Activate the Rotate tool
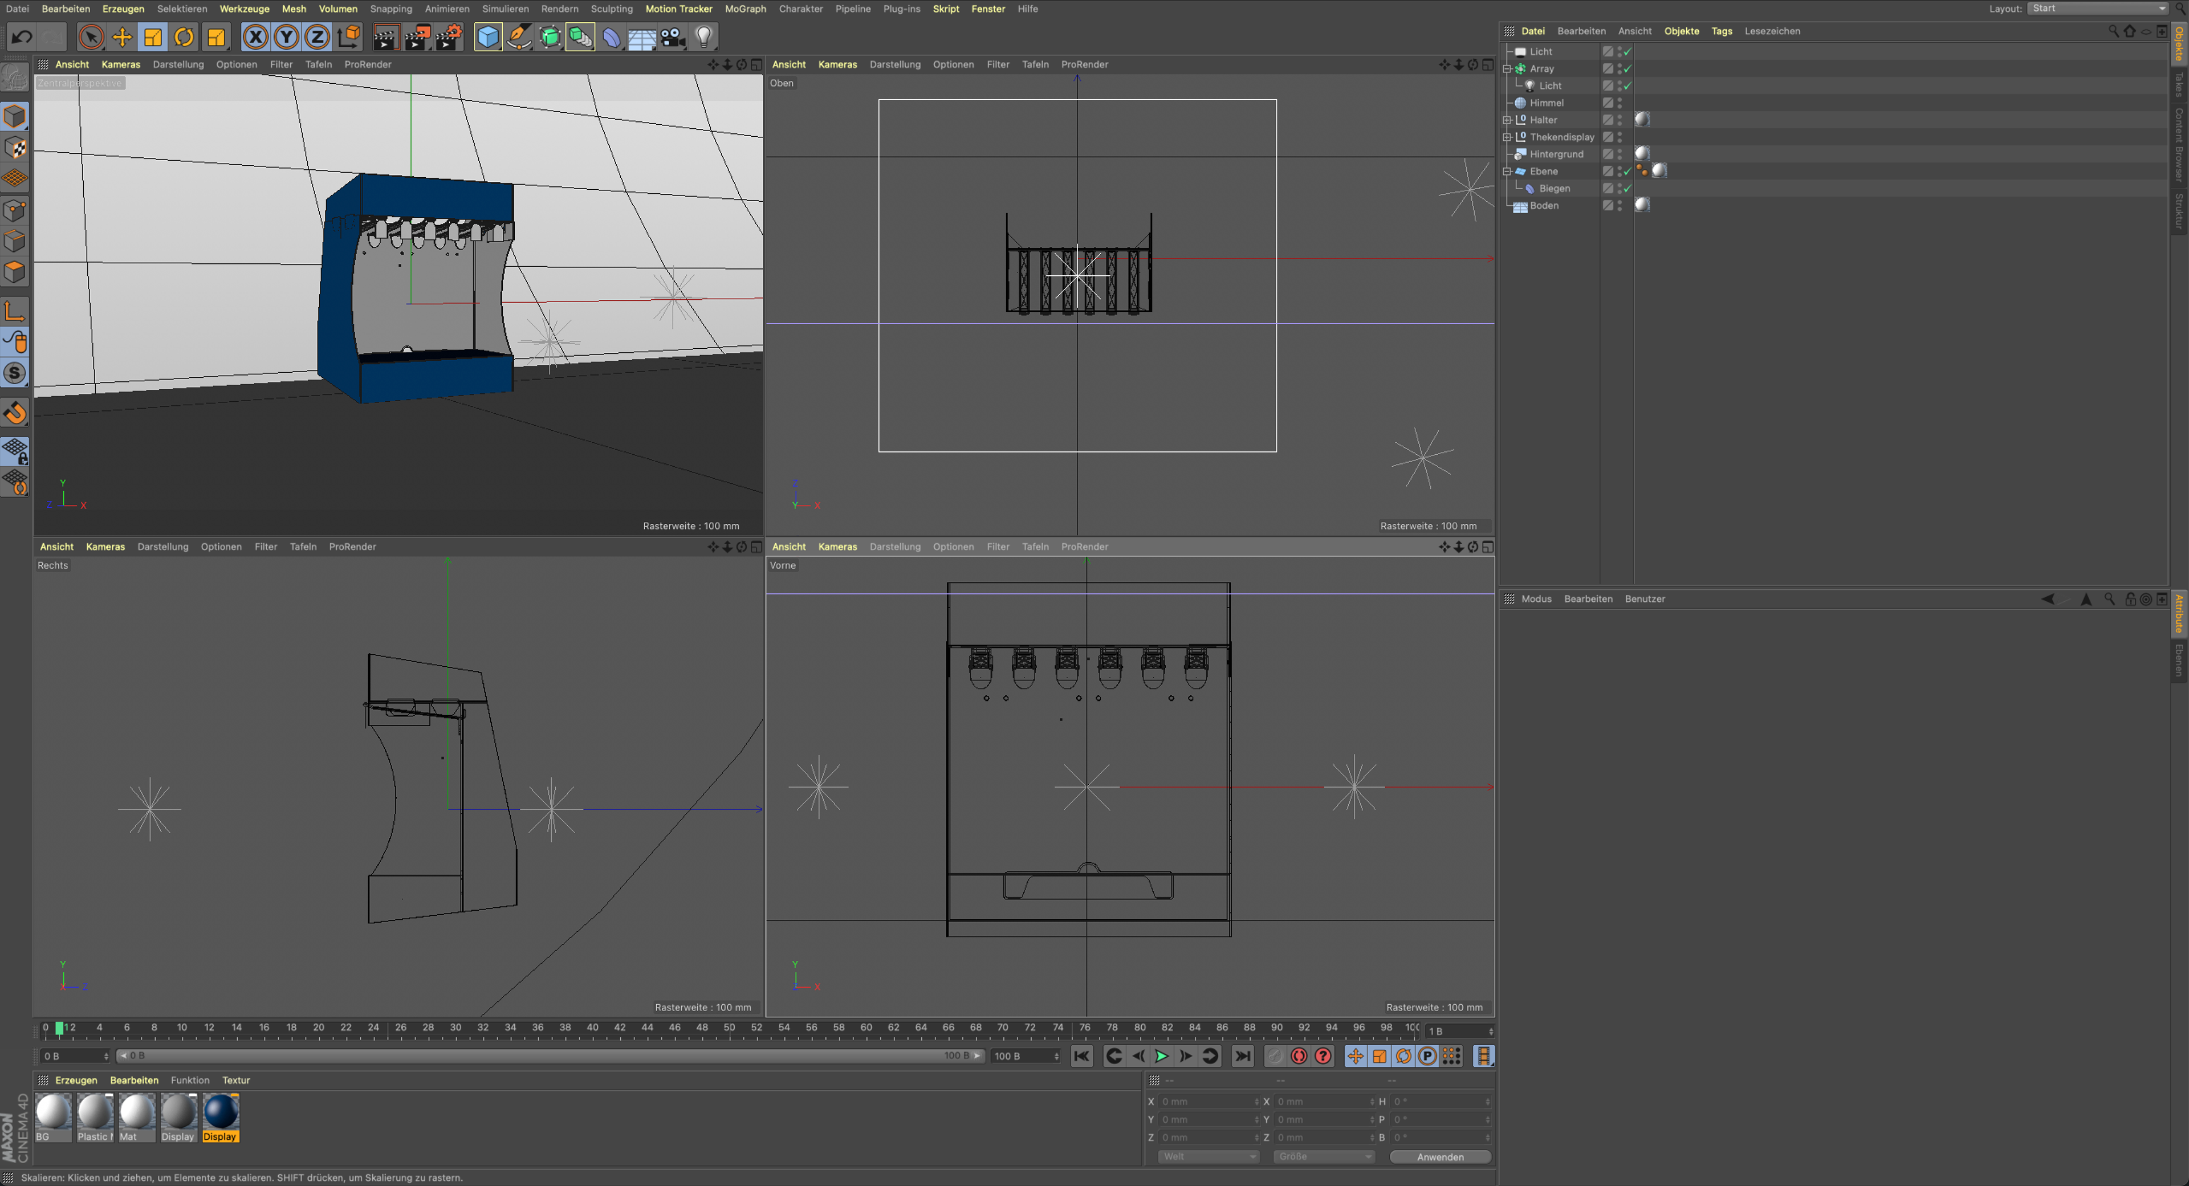The height and width of the screenshot is (1186, 2189). pyautogui.click(x=184, y=36)
